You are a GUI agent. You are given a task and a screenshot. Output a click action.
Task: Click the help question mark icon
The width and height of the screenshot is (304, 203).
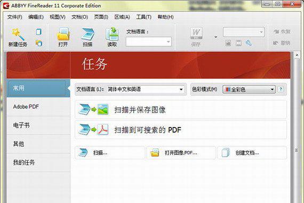[x=281, y=89]
